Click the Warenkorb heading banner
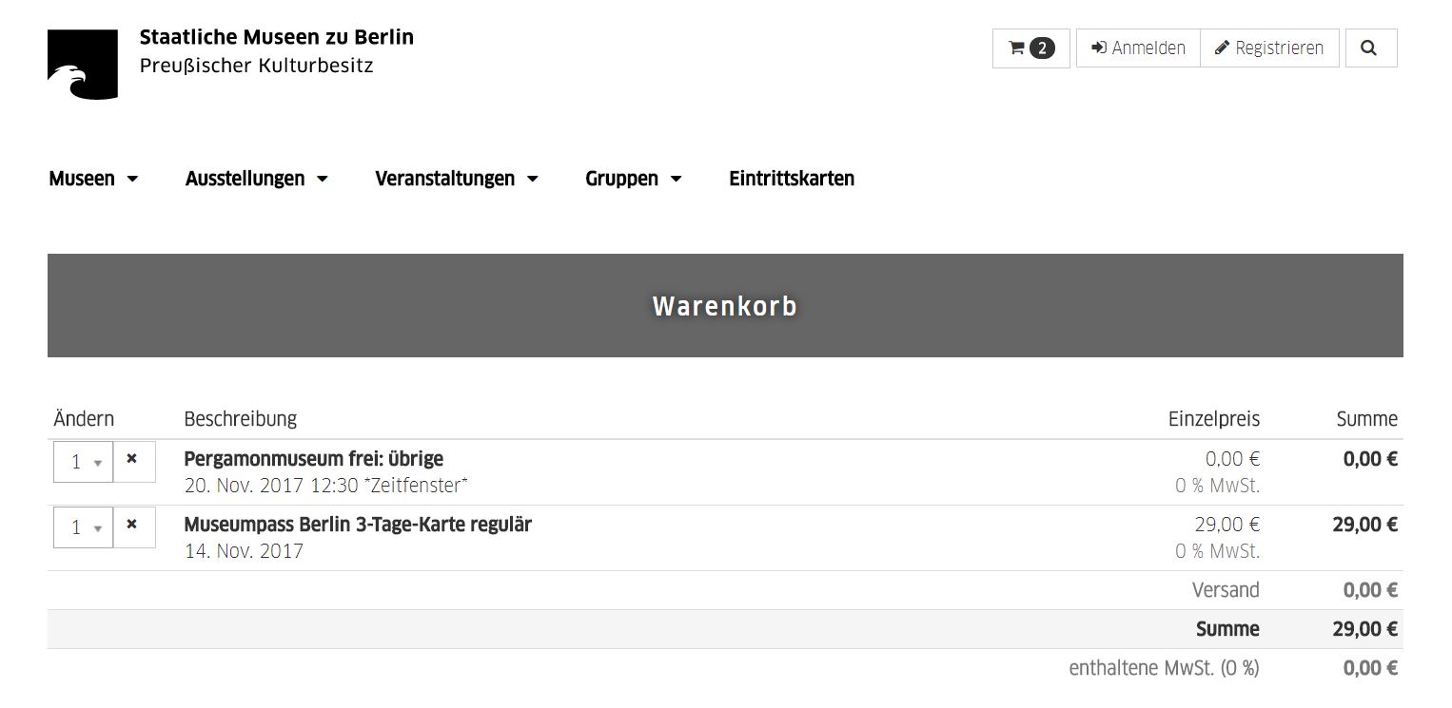Viewport: 1452px width, 708px height. point(725,306)
